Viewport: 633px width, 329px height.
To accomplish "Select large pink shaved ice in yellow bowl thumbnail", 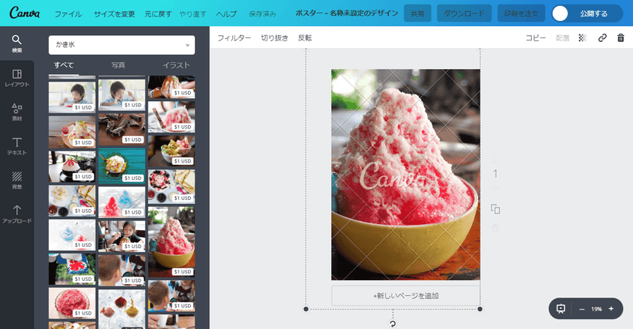I will coord(171,242).
